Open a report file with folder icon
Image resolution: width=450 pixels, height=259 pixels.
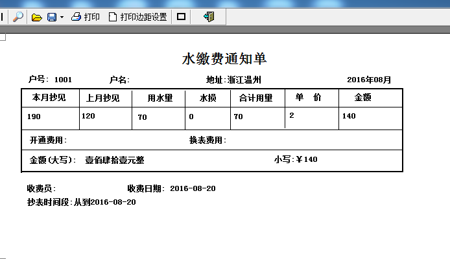(36, 17)
